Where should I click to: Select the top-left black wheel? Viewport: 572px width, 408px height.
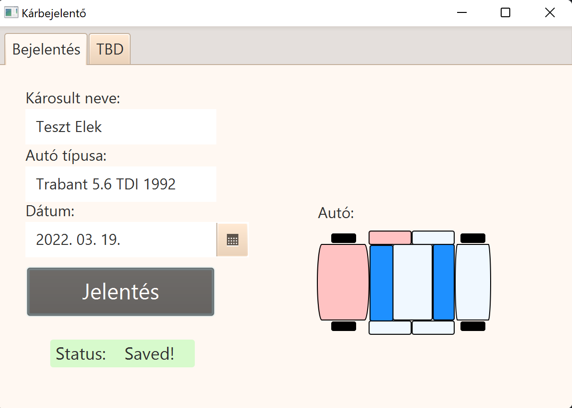[x=344, y=238]
